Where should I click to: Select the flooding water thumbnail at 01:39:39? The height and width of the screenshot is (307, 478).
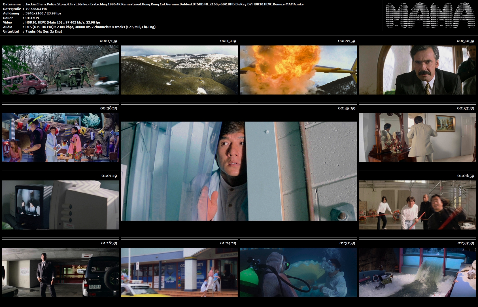pyautogui.click(x=417, y=272)
